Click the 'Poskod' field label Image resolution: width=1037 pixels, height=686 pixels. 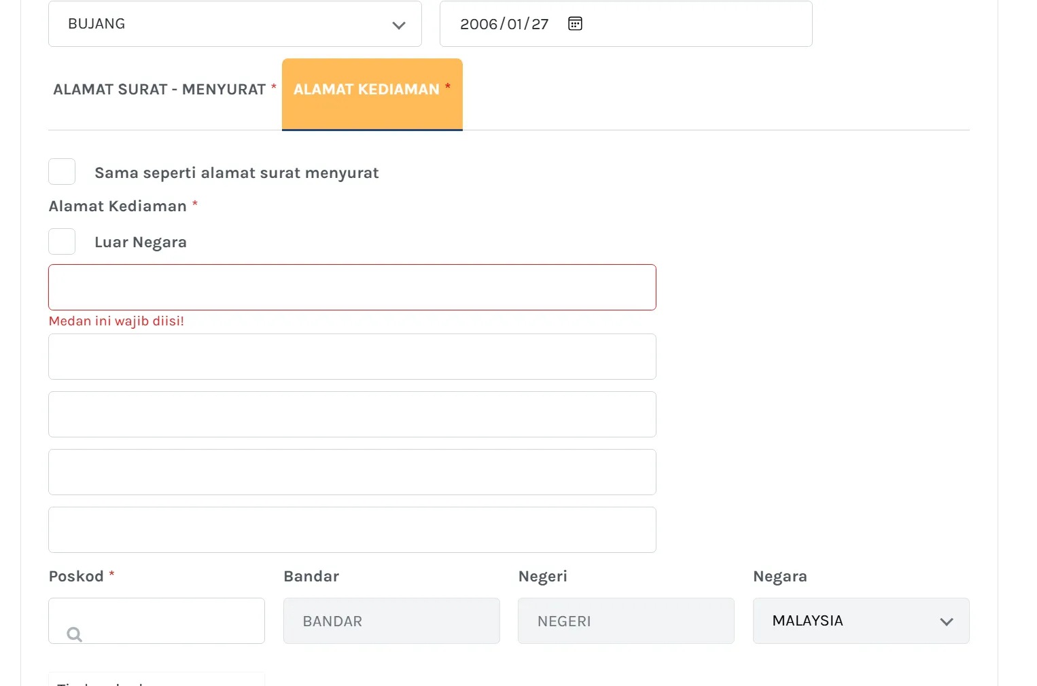(x=76, y=577)
